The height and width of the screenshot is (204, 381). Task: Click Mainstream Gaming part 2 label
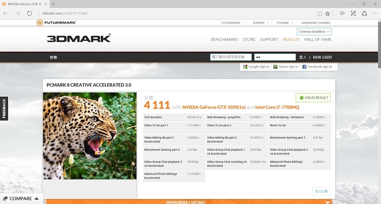(162, 150)
